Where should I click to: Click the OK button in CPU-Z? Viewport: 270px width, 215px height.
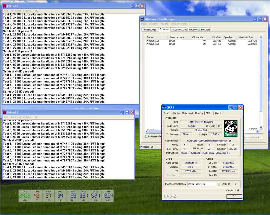[x=234, y=196]
